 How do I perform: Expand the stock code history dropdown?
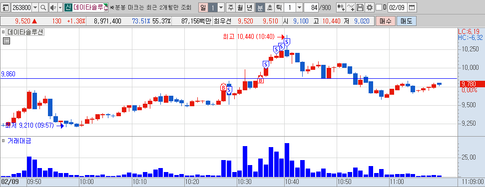pyautogui.click(x=35, y=7)
